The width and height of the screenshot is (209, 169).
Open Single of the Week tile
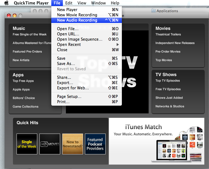coord(27,144)
